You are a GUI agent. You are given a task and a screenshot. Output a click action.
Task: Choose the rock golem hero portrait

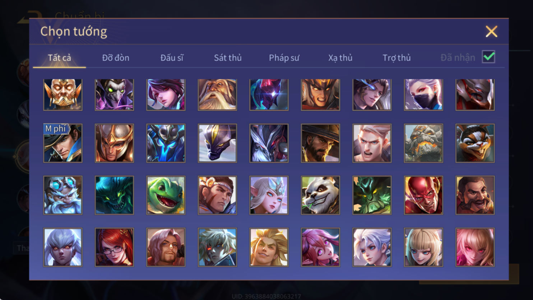click(x=423, y=143)
